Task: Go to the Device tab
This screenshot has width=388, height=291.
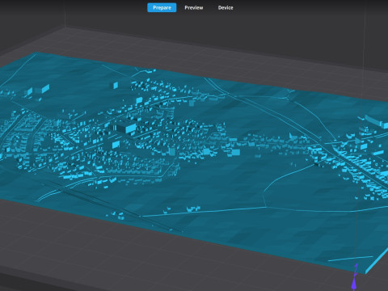Action: tap(226, 7)
